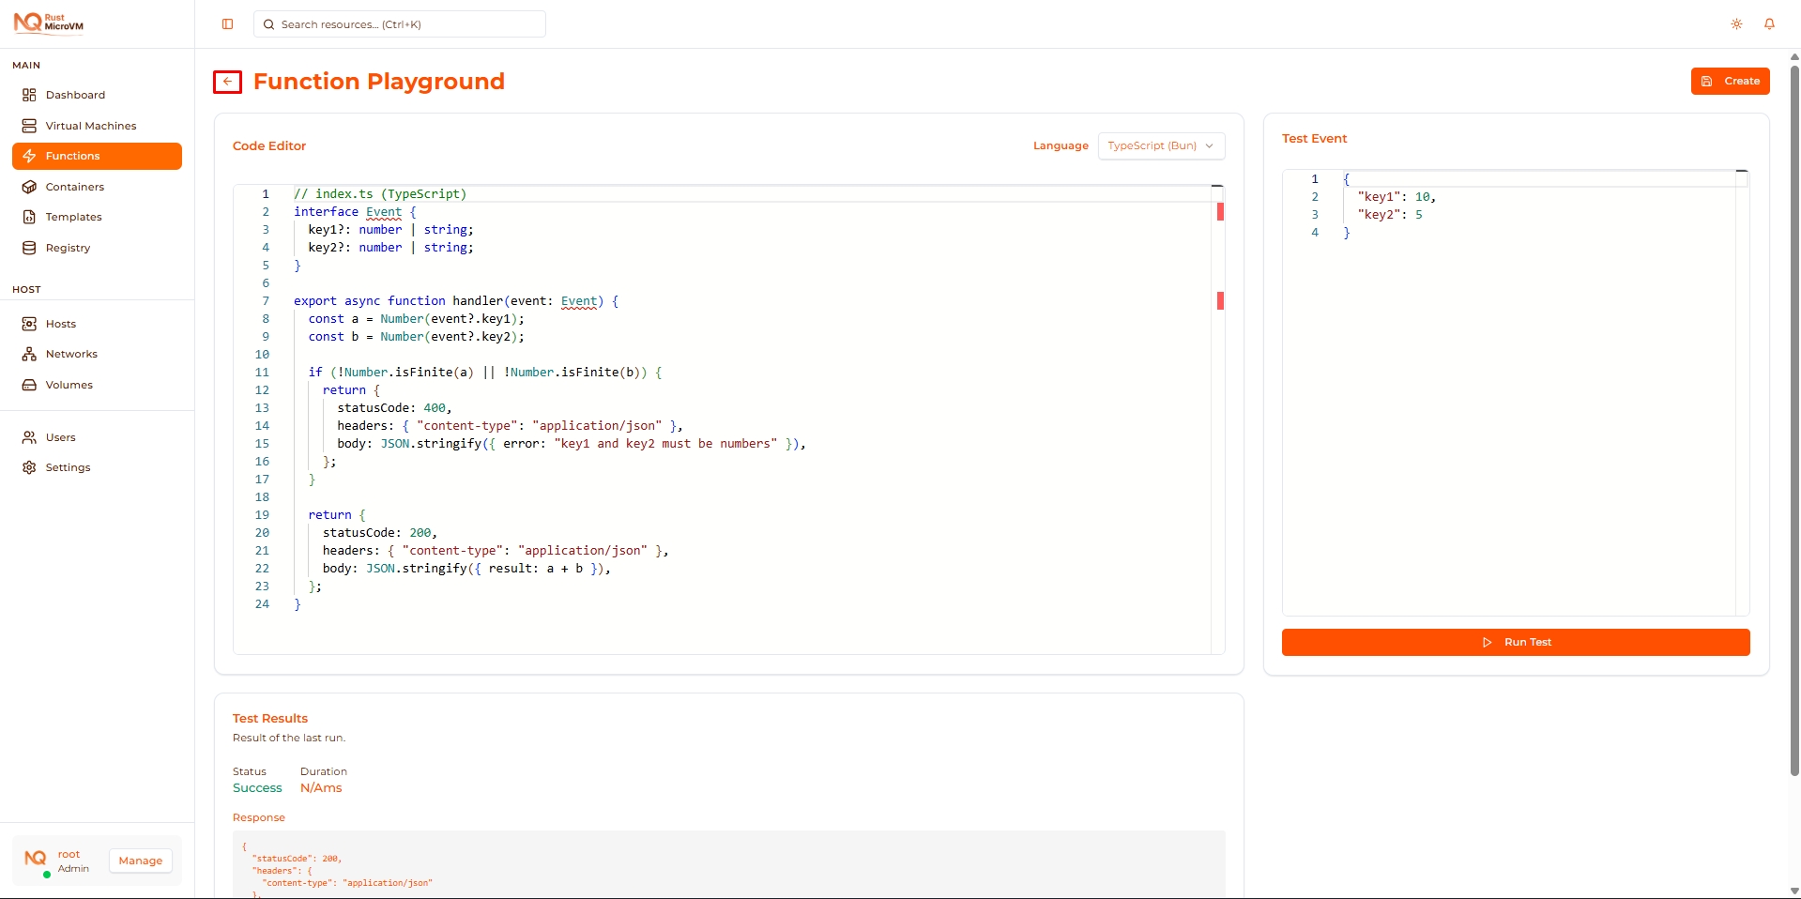Viewport: 1801px width, 899px height.
Task: Open Dashboard from the sidebar
Action: coord(75,95)
